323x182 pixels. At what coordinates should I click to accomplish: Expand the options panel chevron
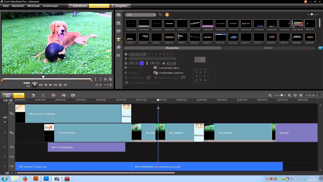click(x=320, y=48)
